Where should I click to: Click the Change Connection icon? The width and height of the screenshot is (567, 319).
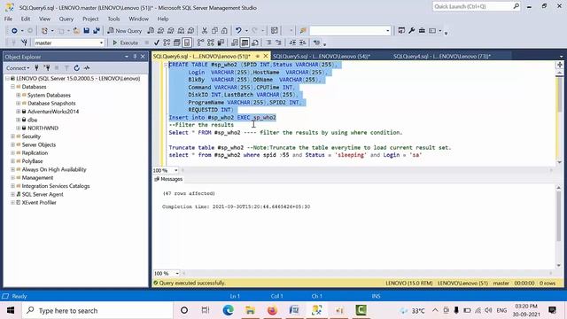(x=24, y=43)
